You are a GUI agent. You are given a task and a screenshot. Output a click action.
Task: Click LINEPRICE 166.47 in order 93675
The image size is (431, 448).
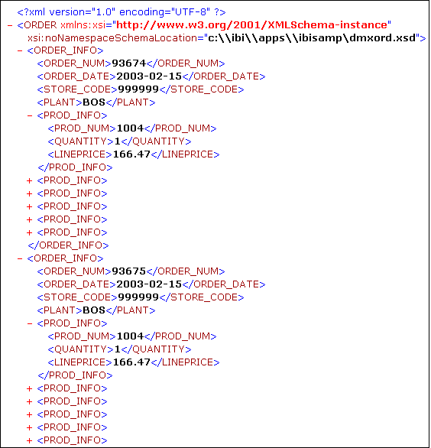click(x=131, y=362)
